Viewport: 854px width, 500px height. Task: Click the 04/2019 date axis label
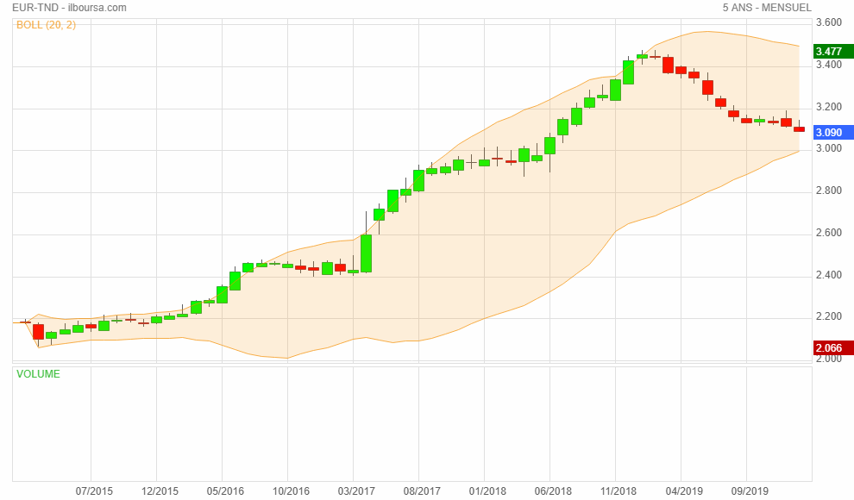684,491
